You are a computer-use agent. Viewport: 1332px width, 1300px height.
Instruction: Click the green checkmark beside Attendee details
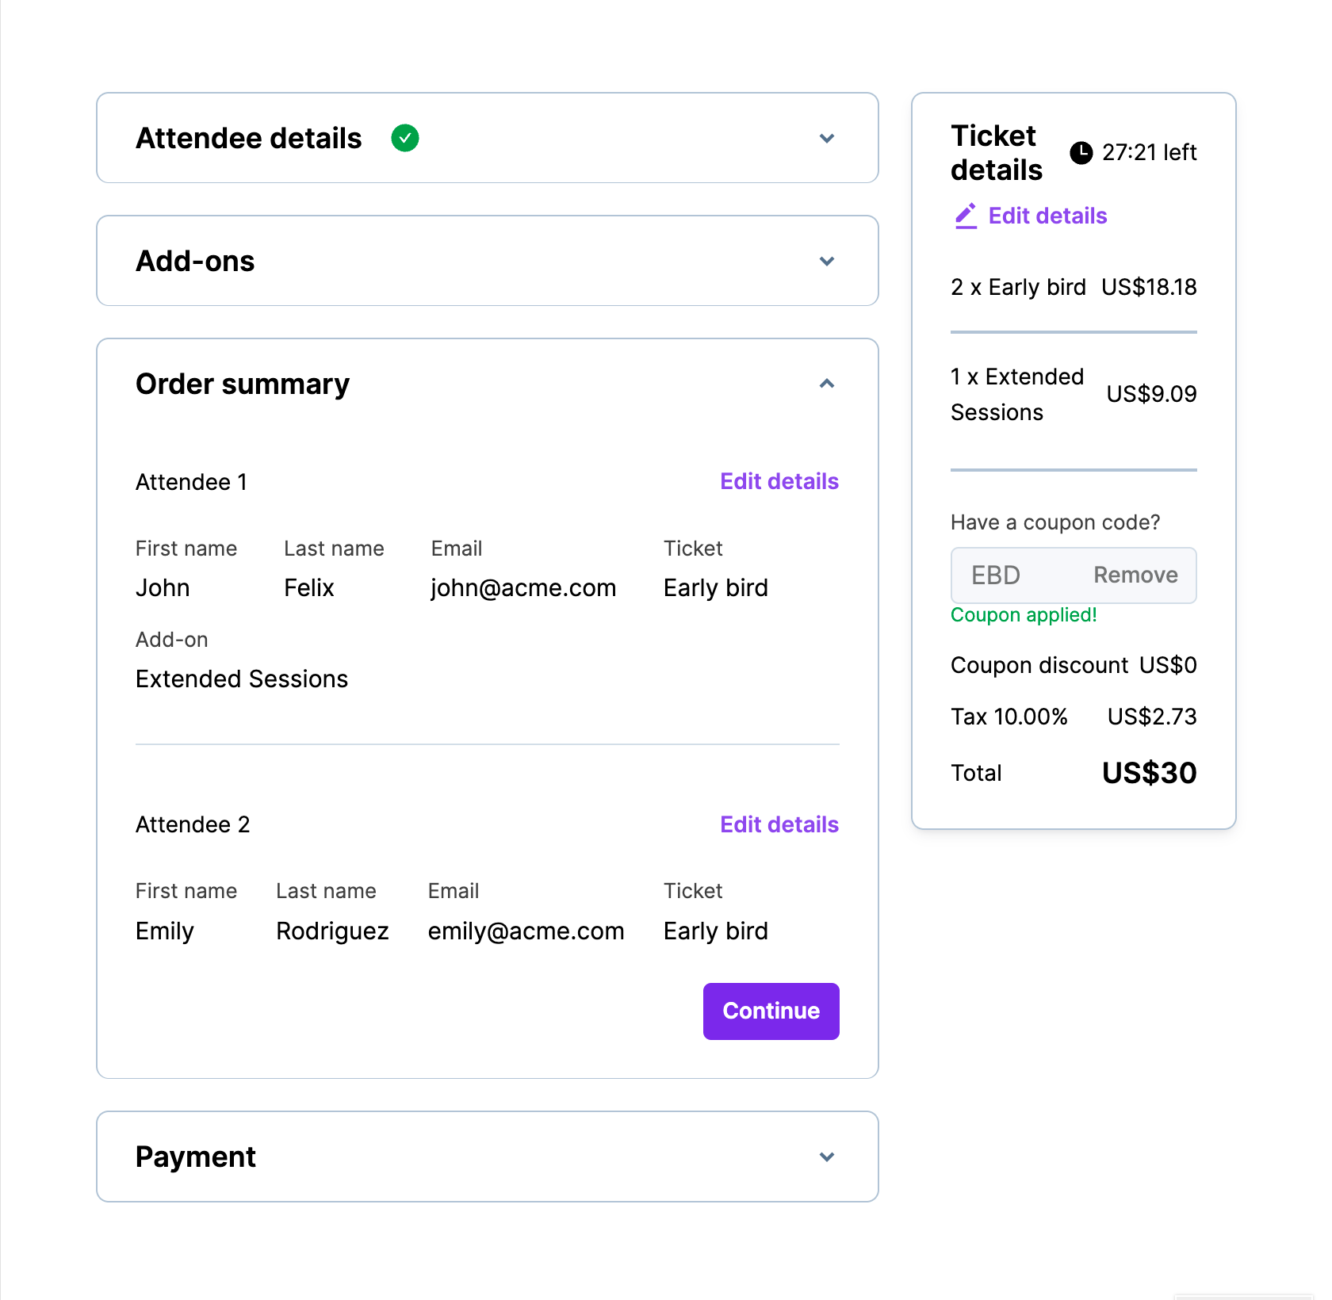pos(405,138)
